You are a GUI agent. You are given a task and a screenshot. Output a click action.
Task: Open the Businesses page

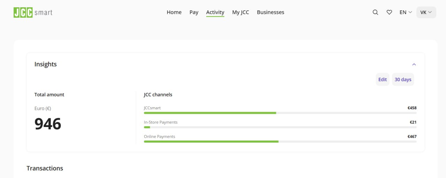pyautogui.click(x=270, y=12)
